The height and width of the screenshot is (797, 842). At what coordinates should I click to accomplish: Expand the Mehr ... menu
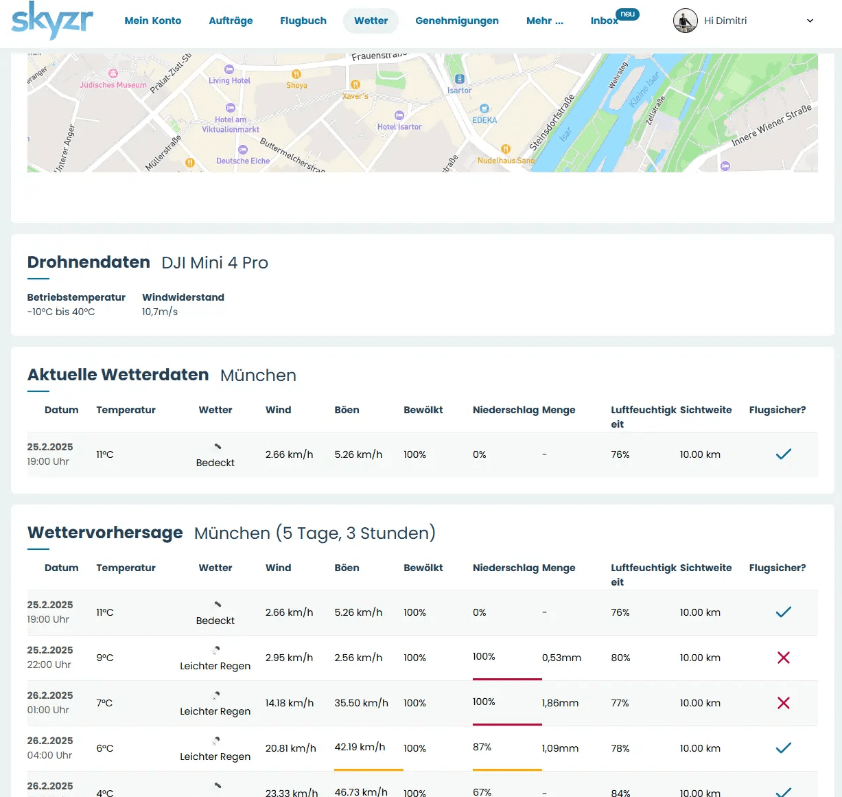[x=545, y=21]
